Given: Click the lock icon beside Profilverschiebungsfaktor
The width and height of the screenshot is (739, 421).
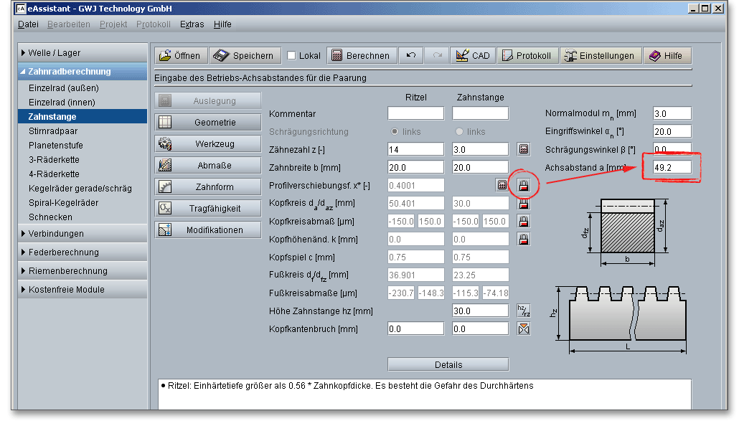Looking at the screenshot, I should point(524,185).
